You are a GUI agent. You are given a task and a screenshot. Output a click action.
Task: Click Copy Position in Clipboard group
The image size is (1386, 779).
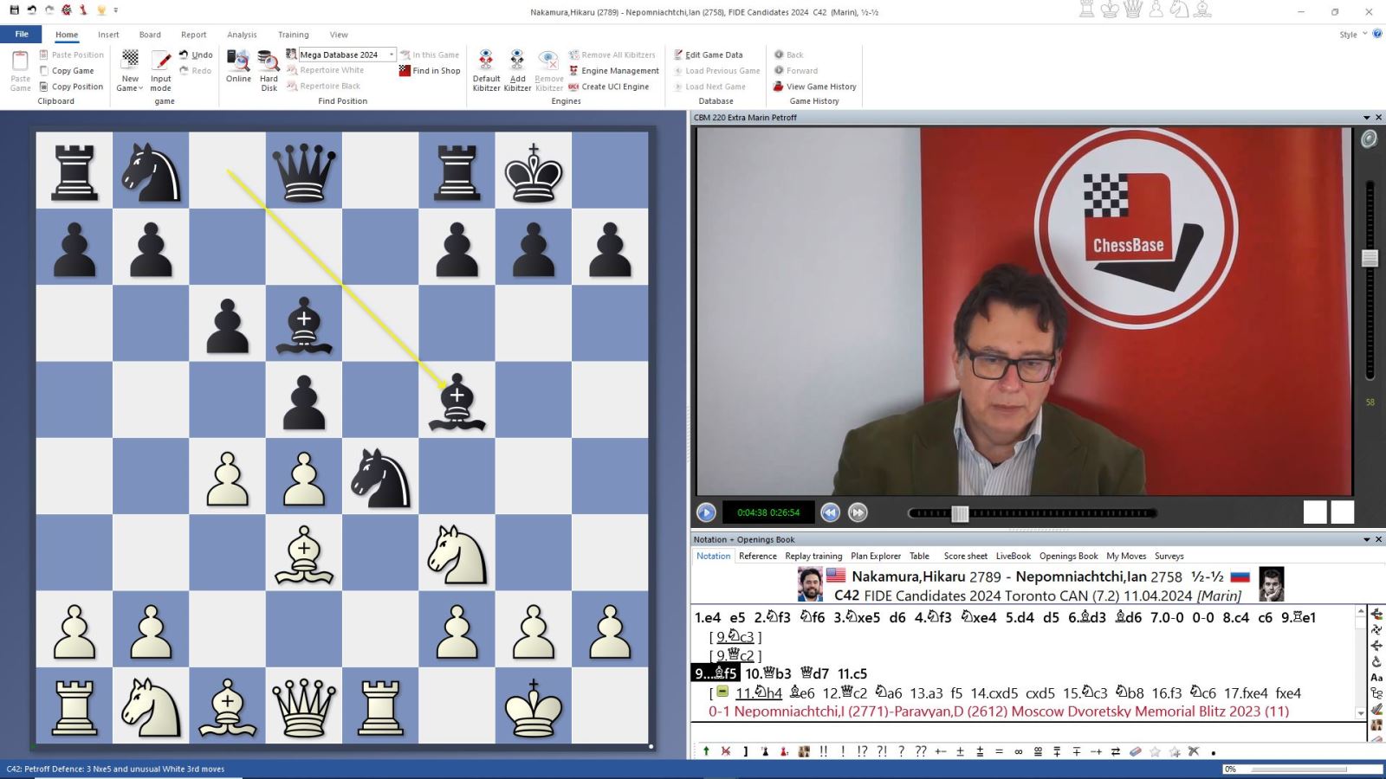(71, 87)
